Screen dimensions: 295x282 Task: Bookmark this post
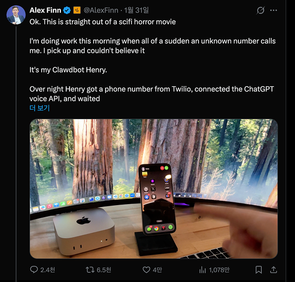pos(259,270)
